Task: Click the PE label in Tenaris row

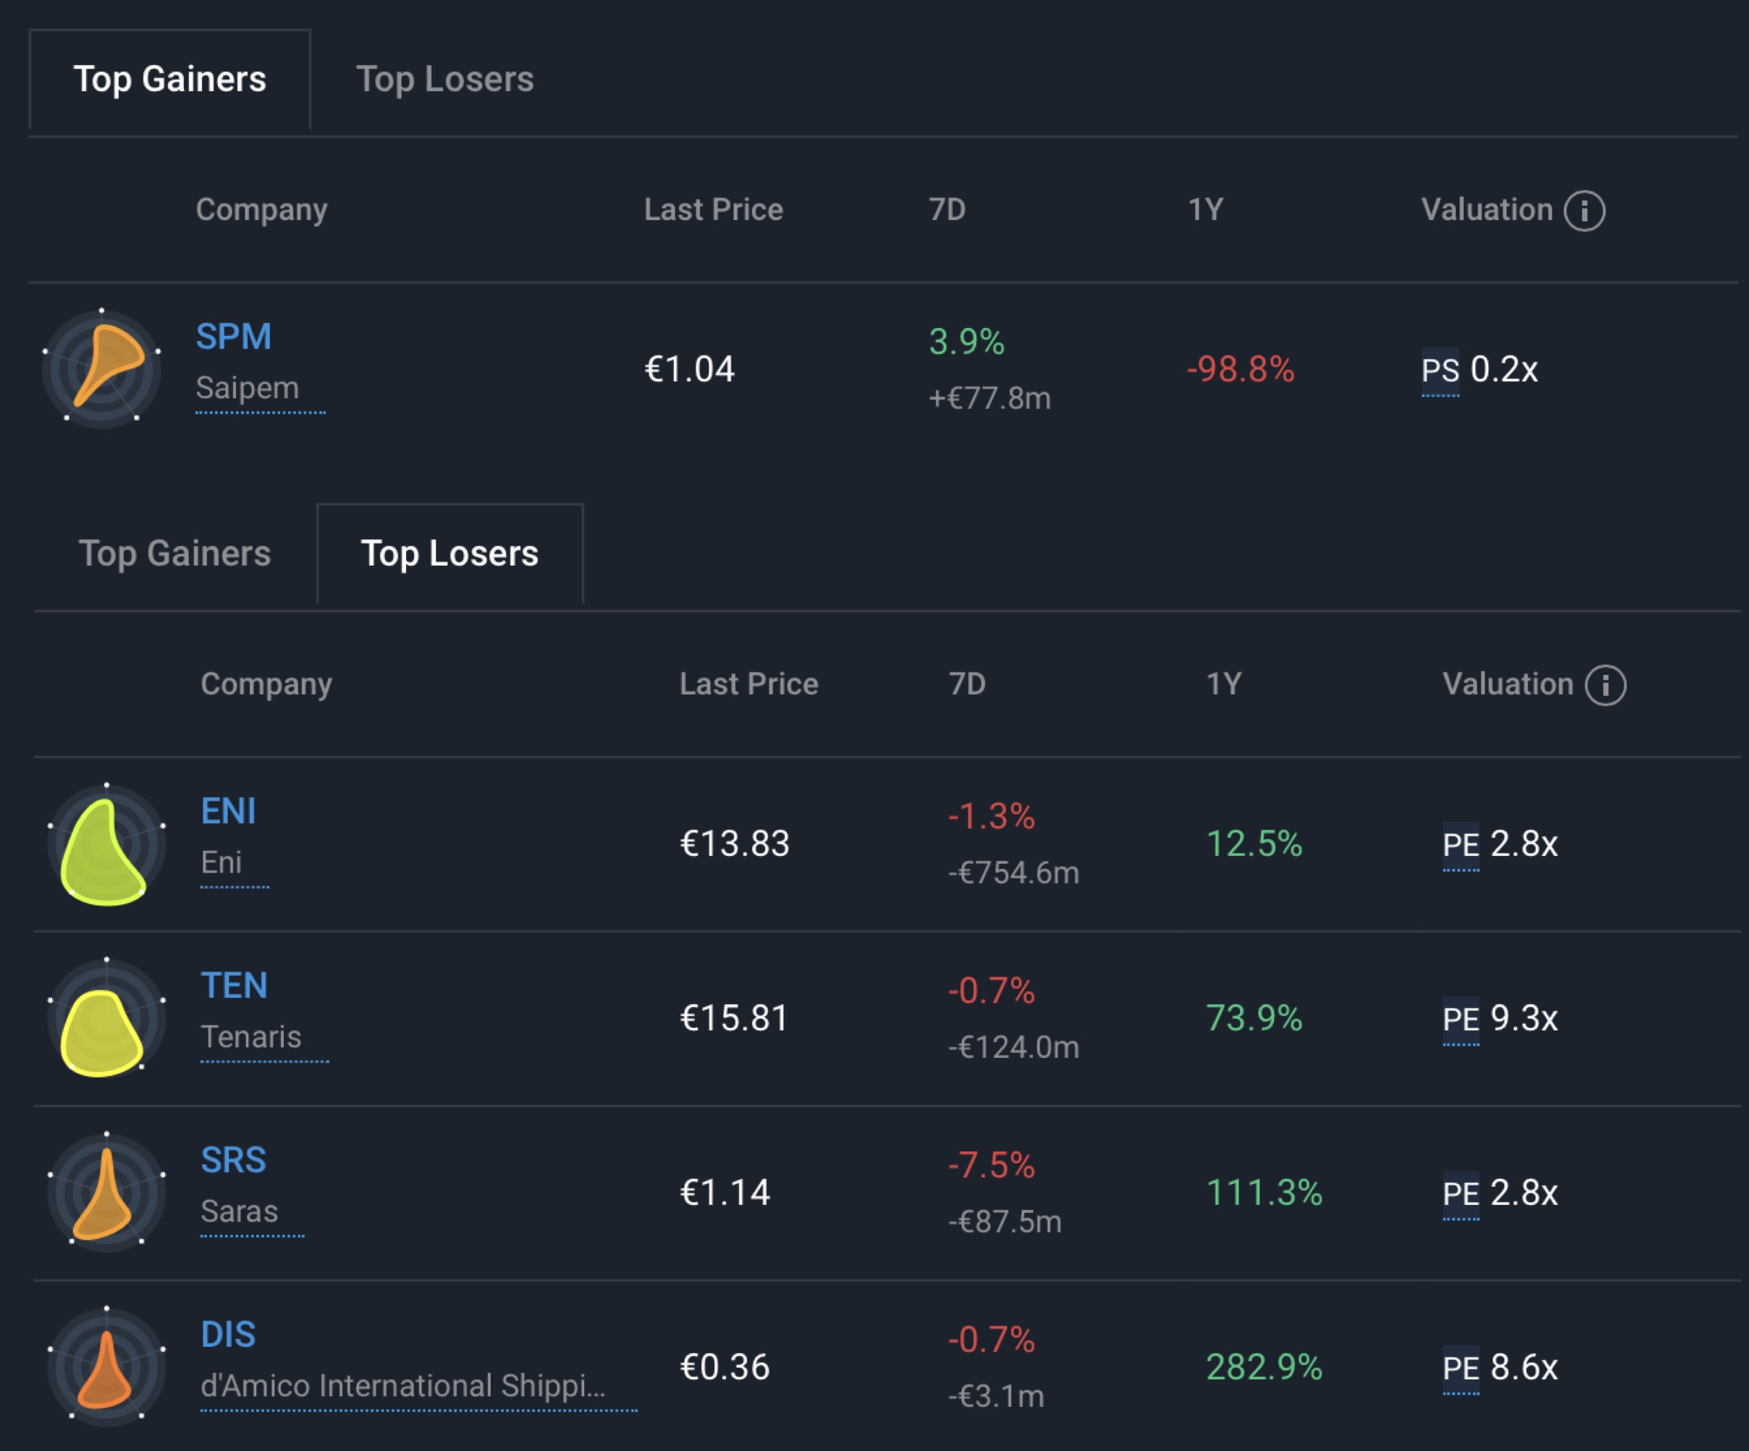Action: pos(1461,1019)
